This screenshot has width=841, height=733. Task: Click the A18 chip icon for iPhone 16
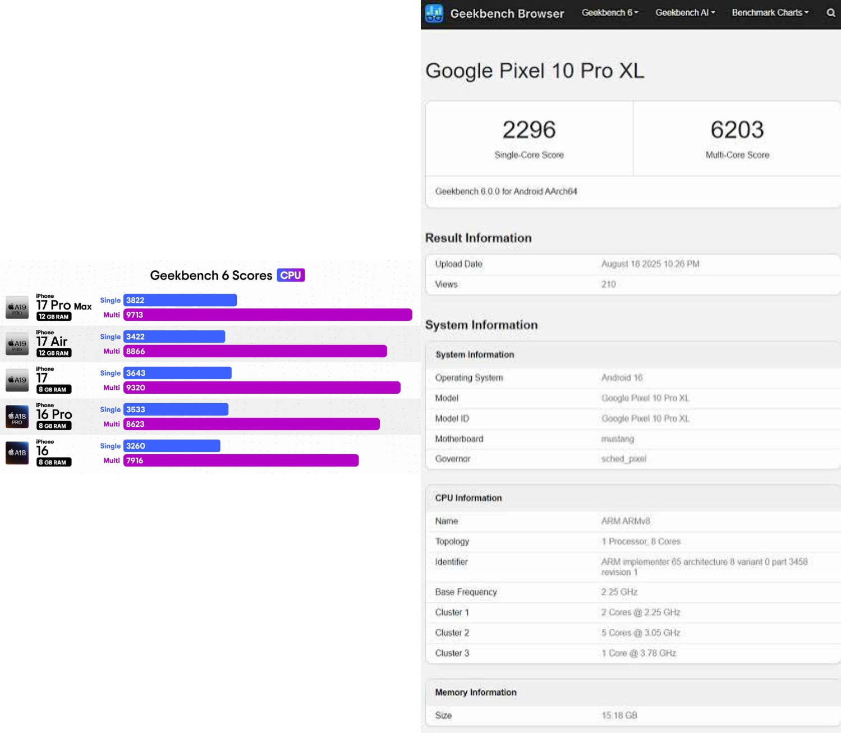point(17,453)
